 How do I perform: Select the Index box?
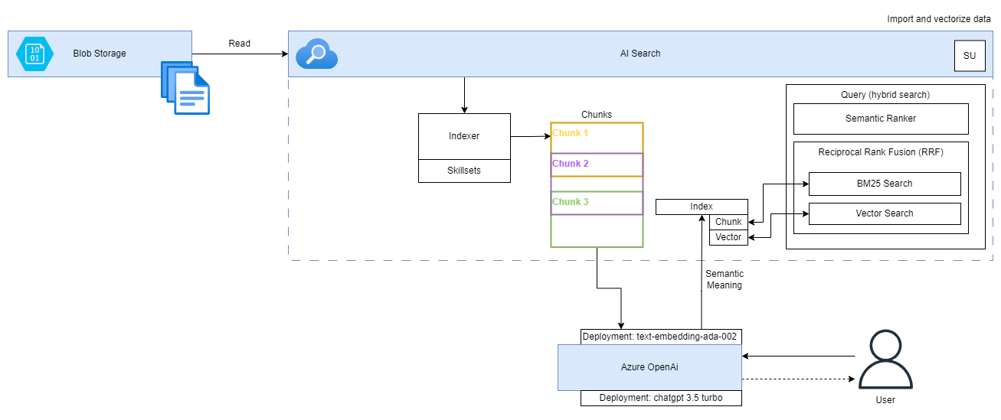tap(702, 207)
